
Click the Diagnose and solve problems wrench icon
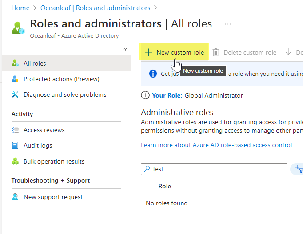point(15,94)
